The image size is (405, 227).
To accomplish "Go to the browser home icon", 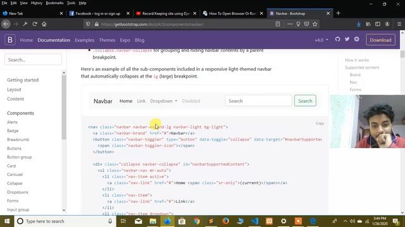I will coord(44,24).
